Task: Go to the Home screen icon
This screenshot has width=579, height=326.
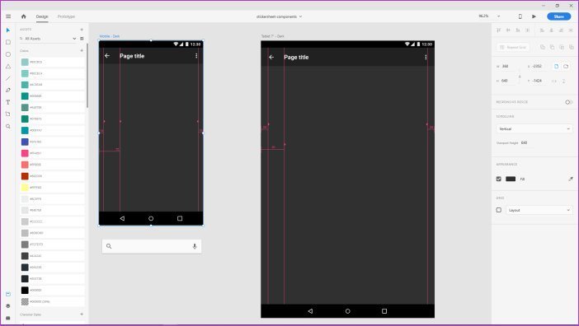Action: coord(24,16)
